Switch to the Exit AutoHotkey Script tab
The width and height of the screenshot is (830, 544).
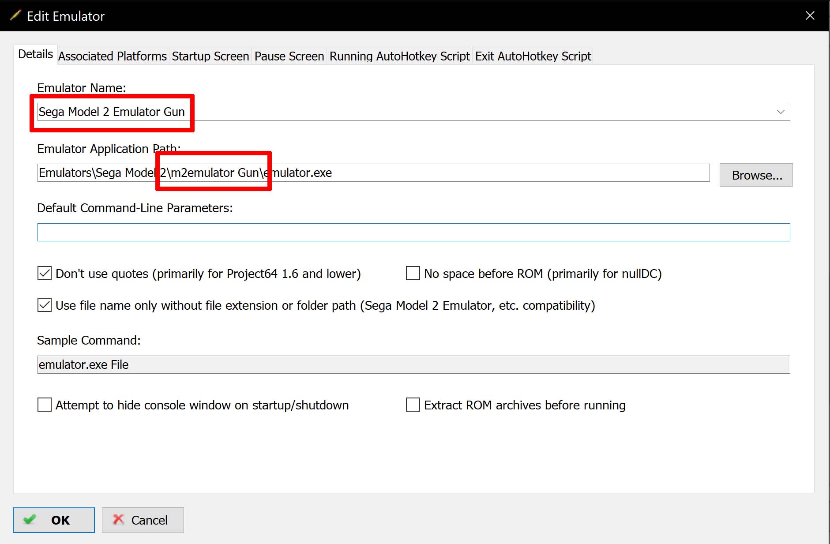click(533, 56)
